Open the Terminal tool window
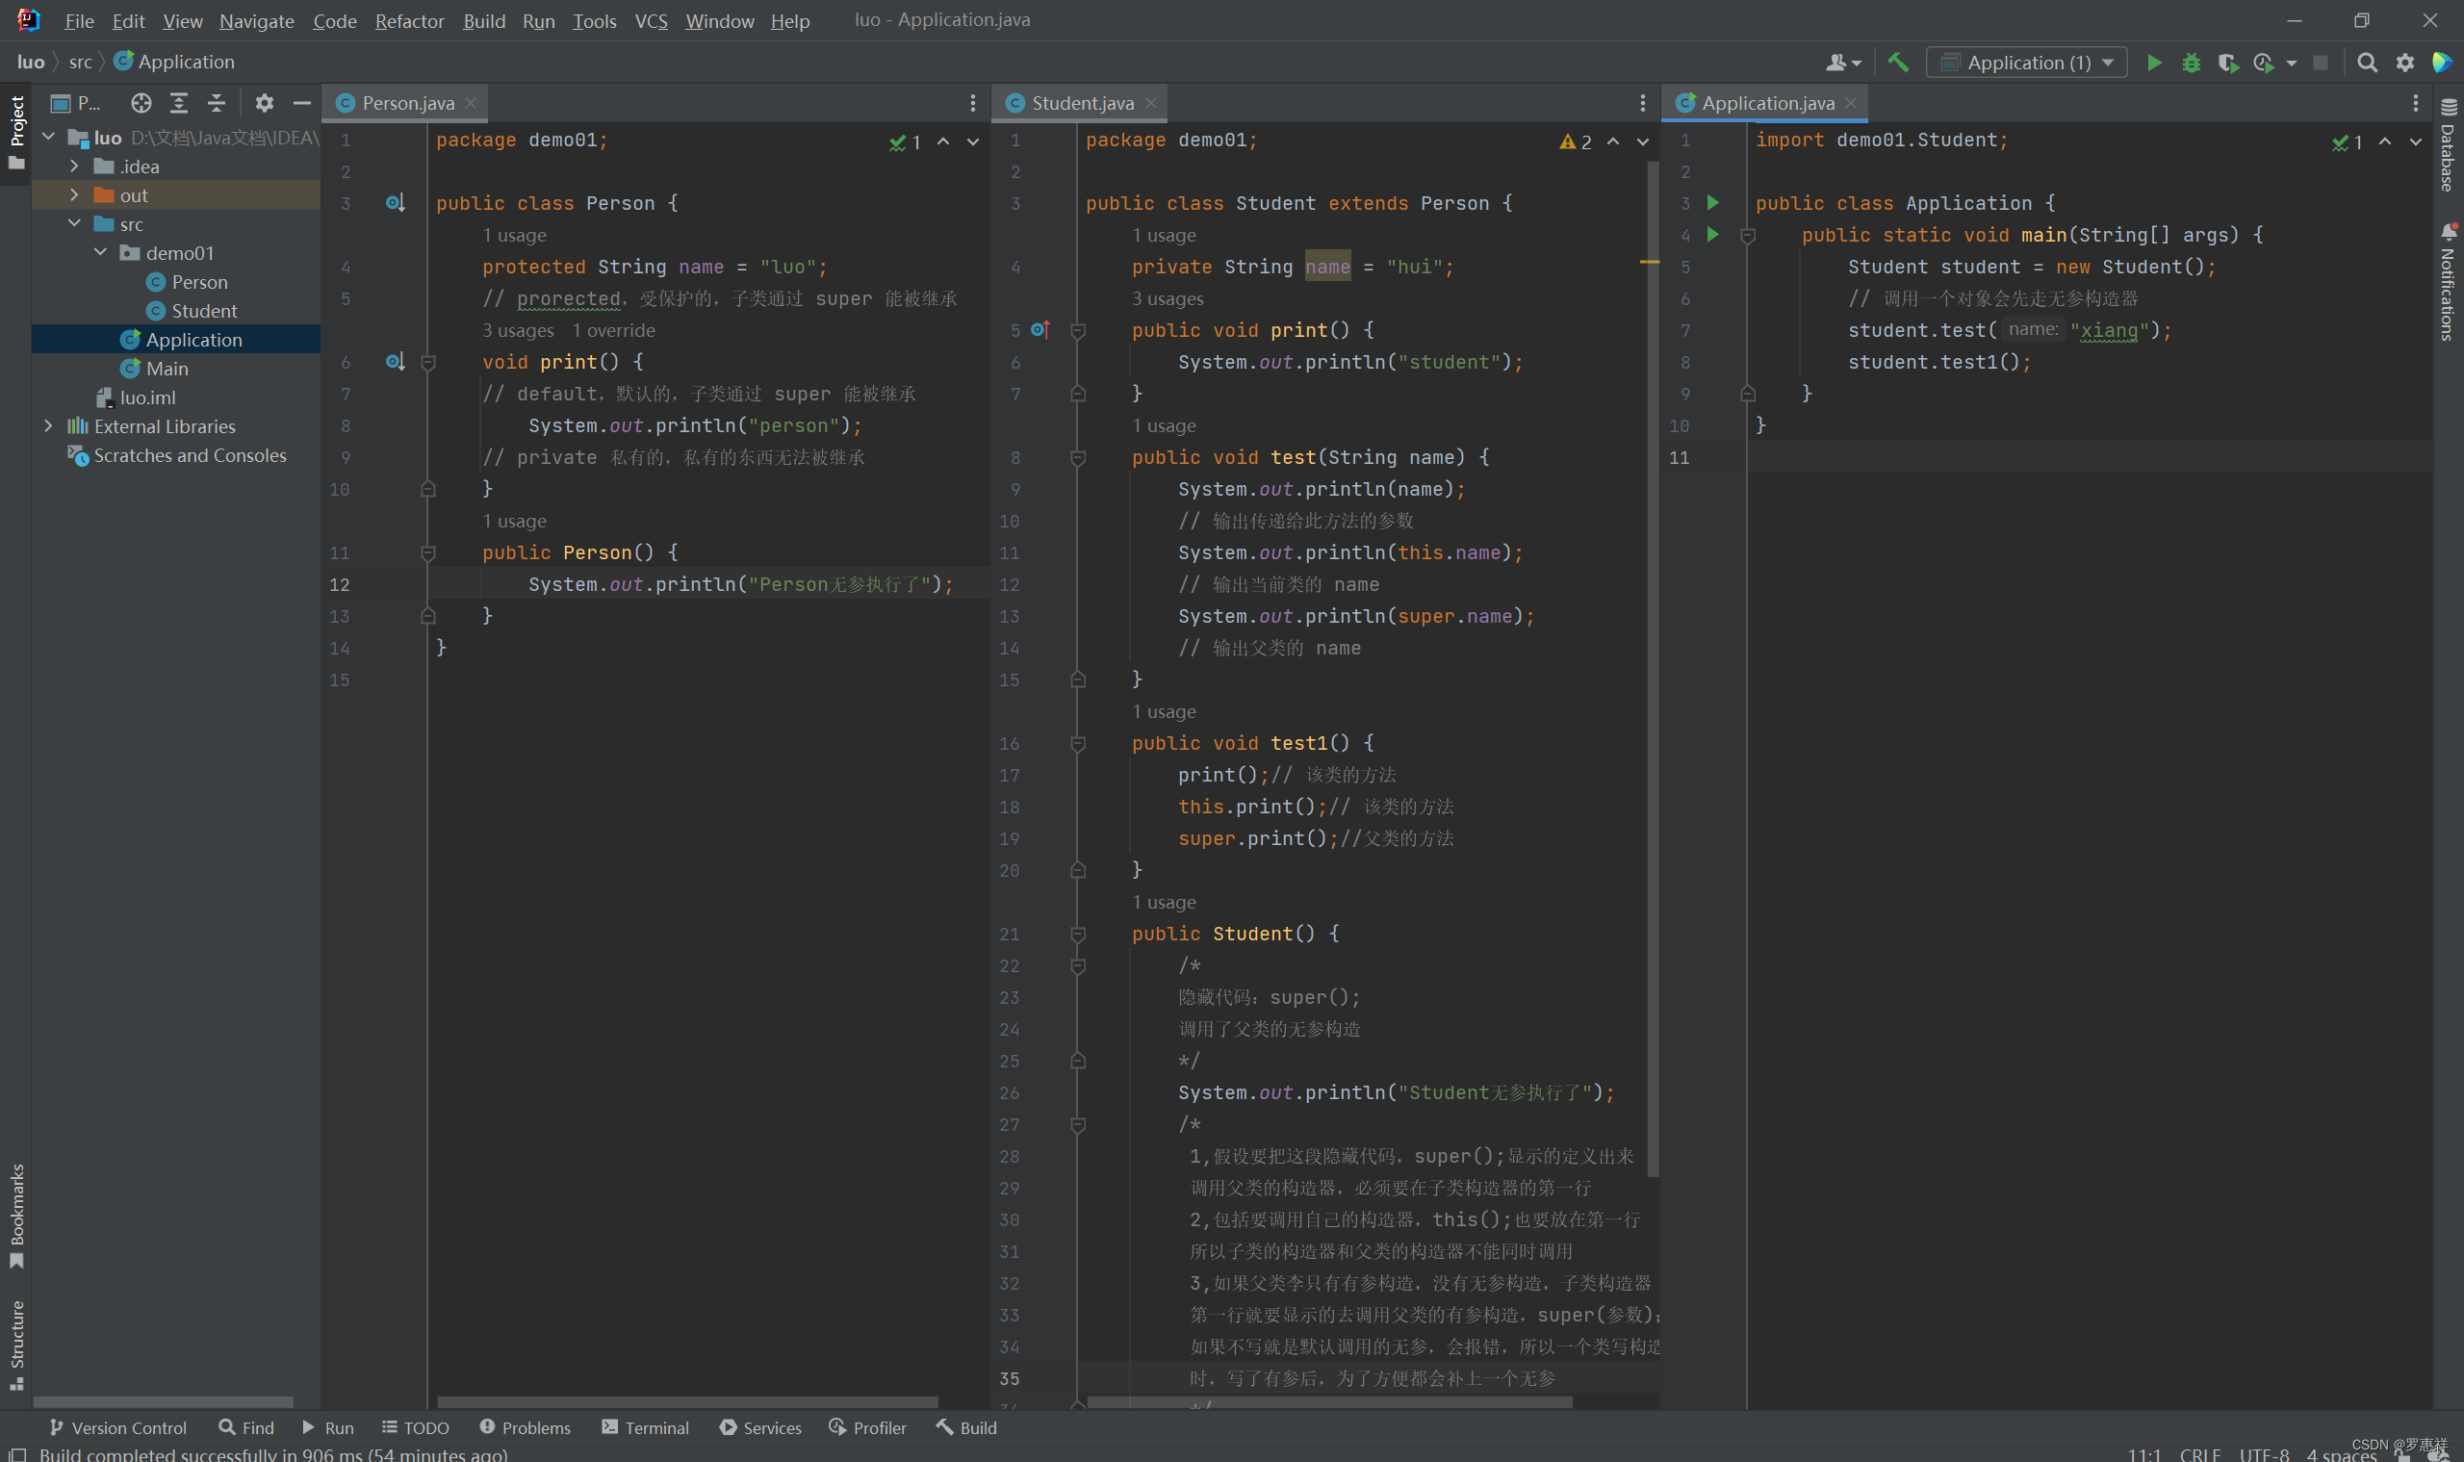Viewport: 2464px width, 1462px height. pos(645,1427)
